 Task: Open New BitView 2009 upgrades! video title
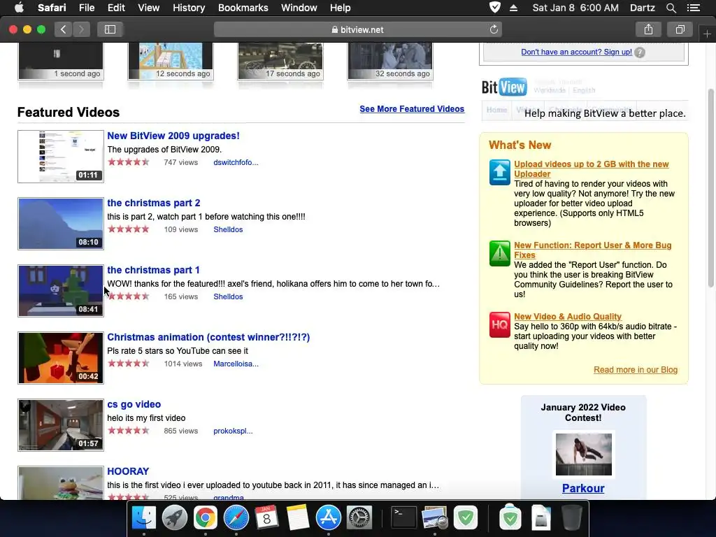(x=173, y=136)
